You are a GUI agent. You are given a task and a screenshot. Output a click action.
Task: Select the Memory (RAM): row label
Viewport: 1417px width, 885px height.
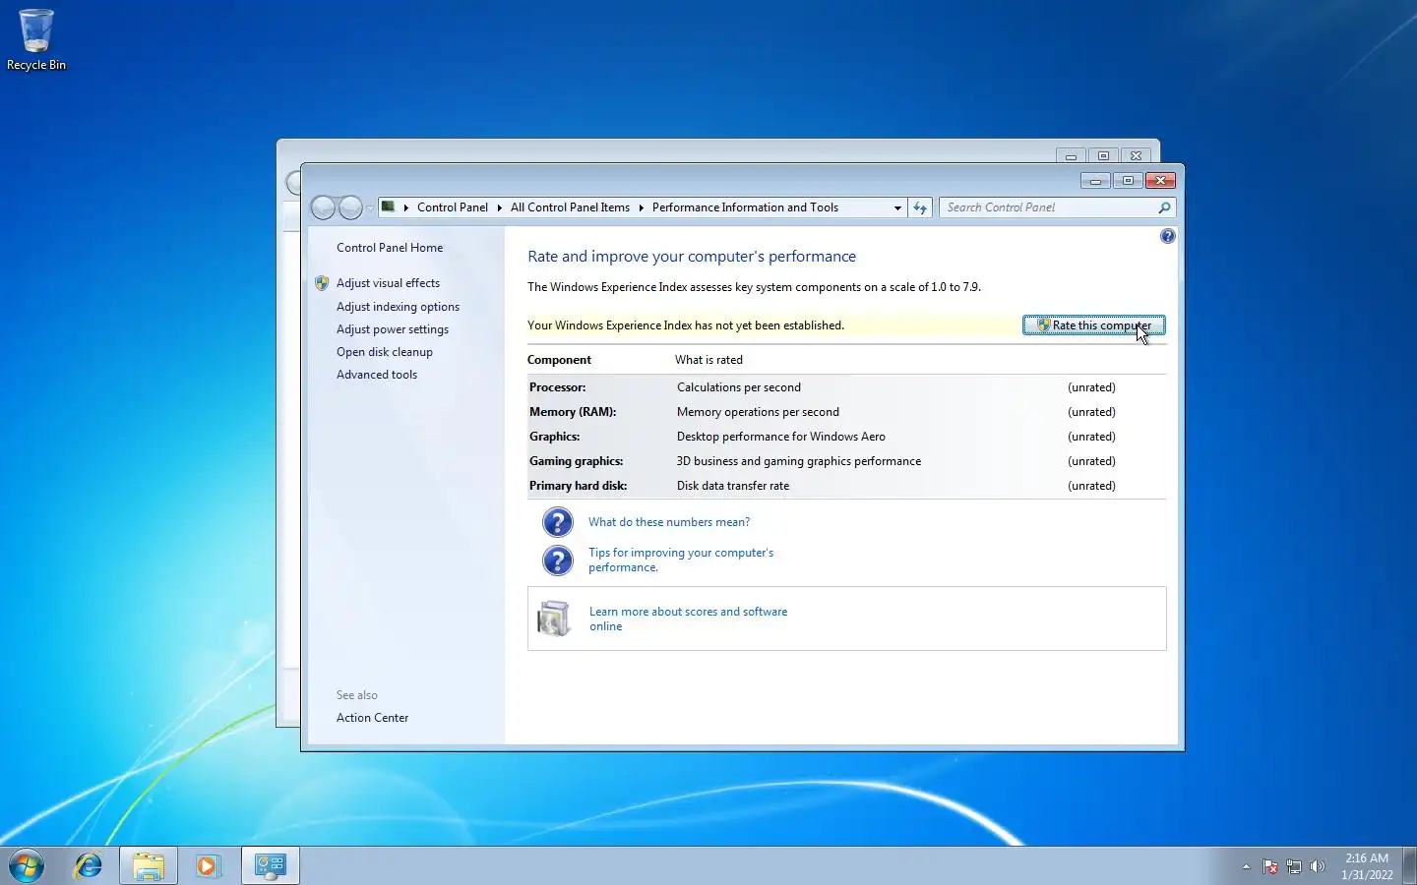click(573, 412)
